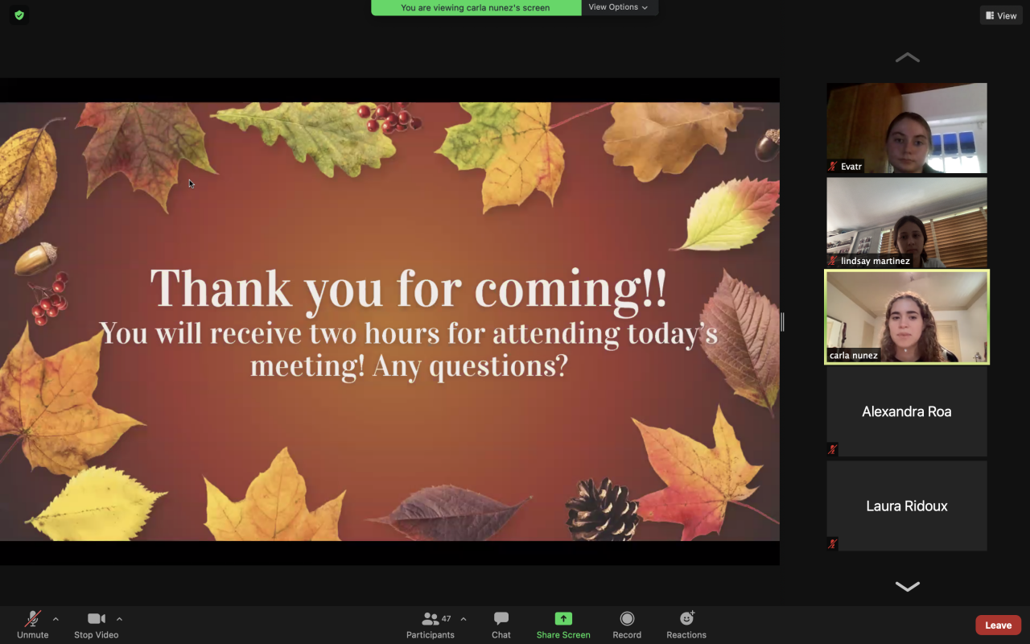Select carla nunez's video thumbnail
Screen dimensions: 1030x644
907,317
